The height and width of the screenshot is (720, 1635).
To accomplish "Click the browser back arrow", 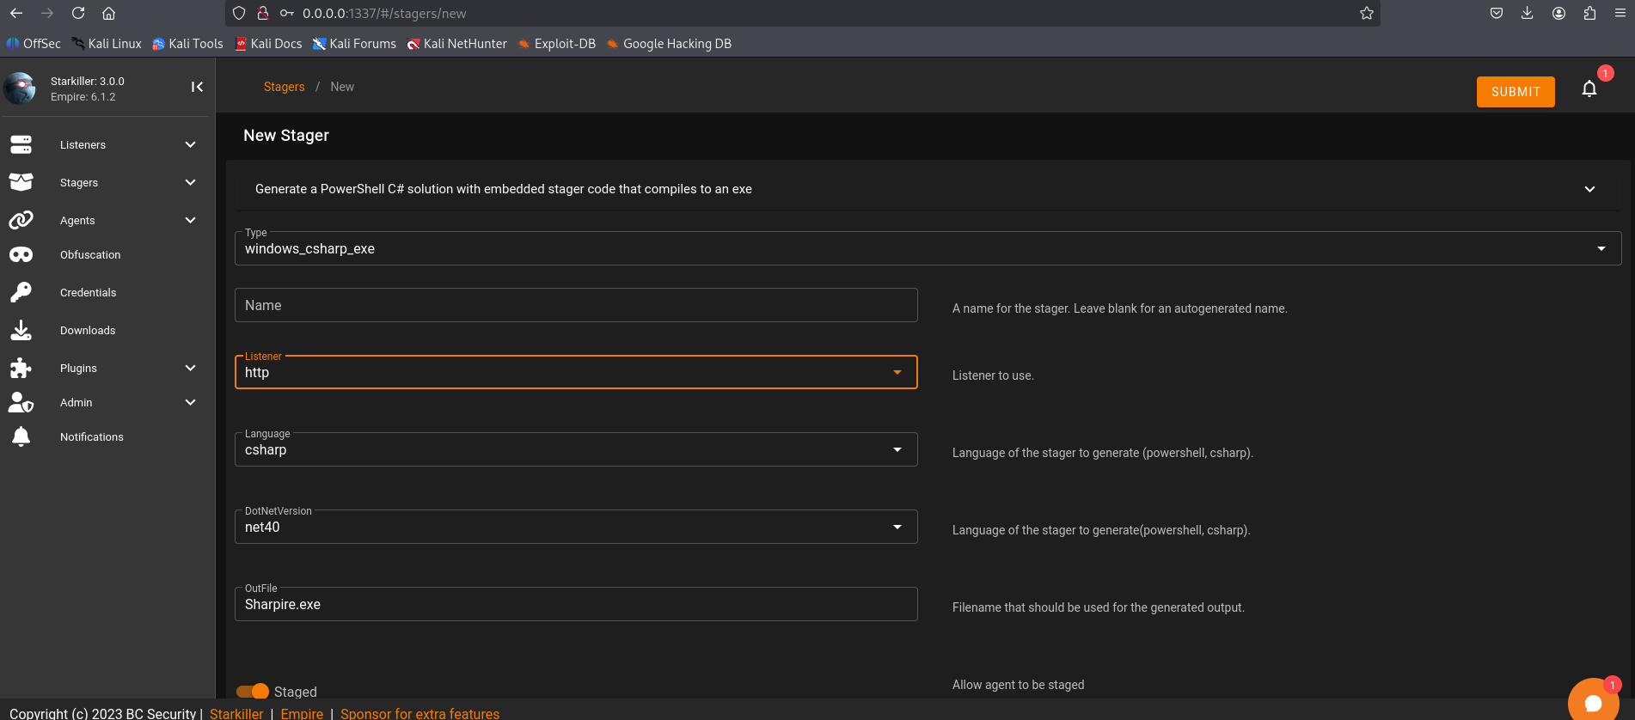I will 16,13.
